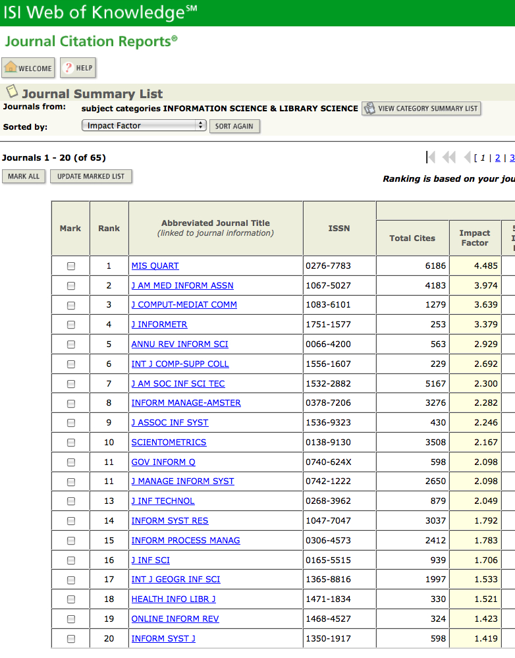The height and width of the screenshot is (658, 515).
Task: Open J MANAGE INFORM SYST link
Action: coord(182,481)
